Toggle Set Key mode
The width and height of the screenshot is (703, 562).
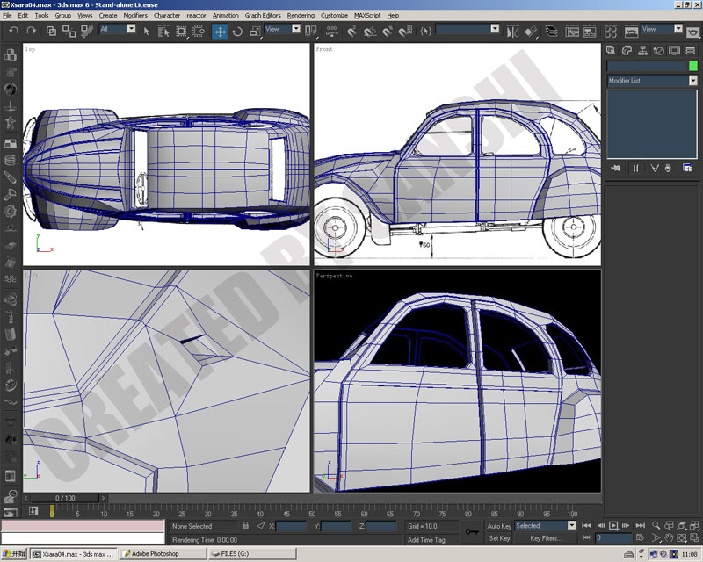pos(499,538)
